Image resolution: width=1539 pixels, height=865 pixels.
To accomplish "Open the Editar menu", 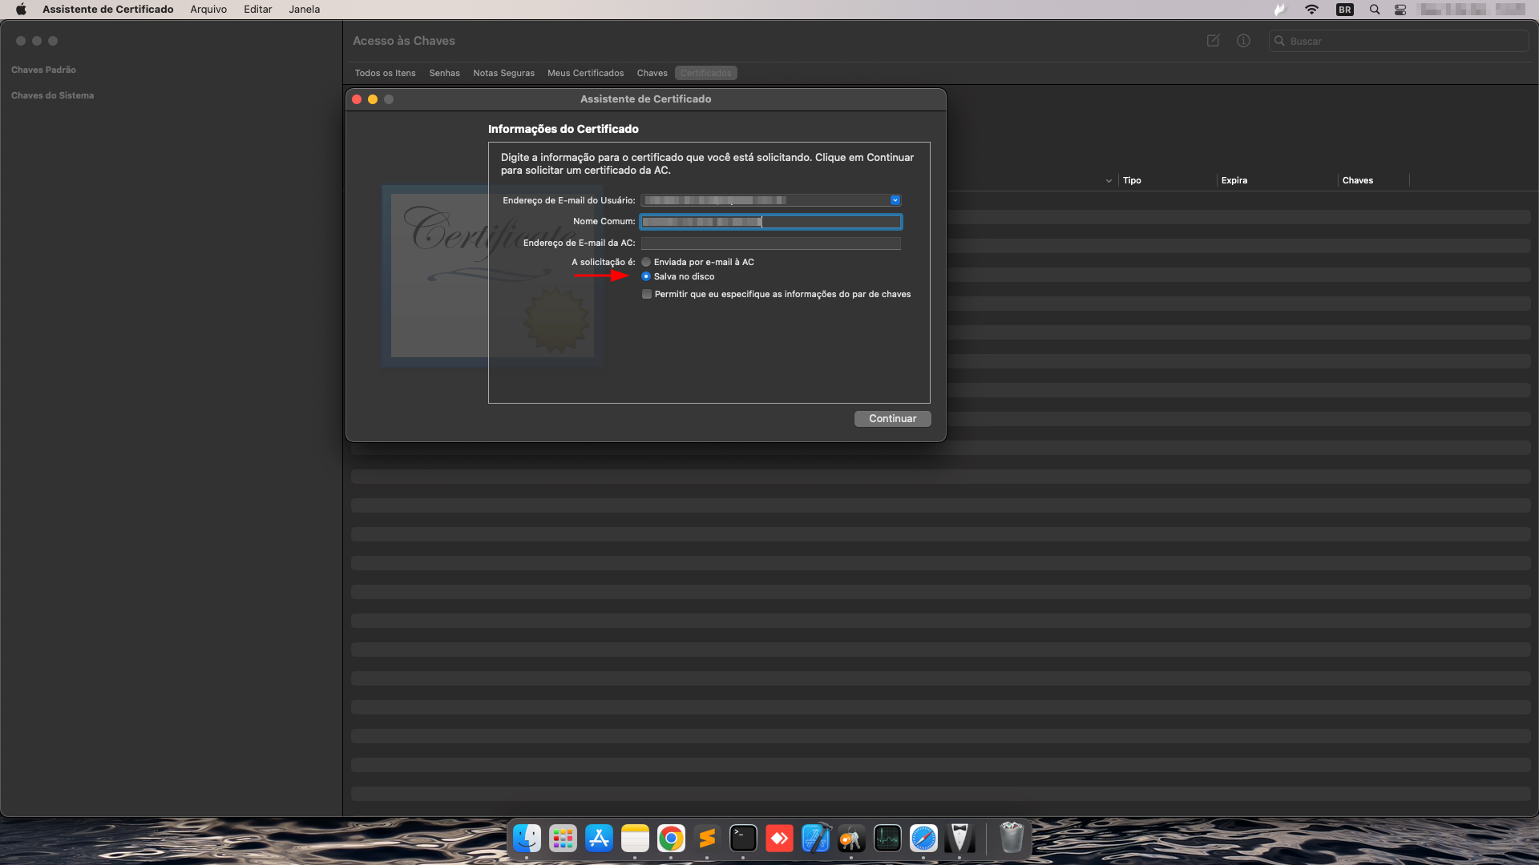I will [258, 10].
